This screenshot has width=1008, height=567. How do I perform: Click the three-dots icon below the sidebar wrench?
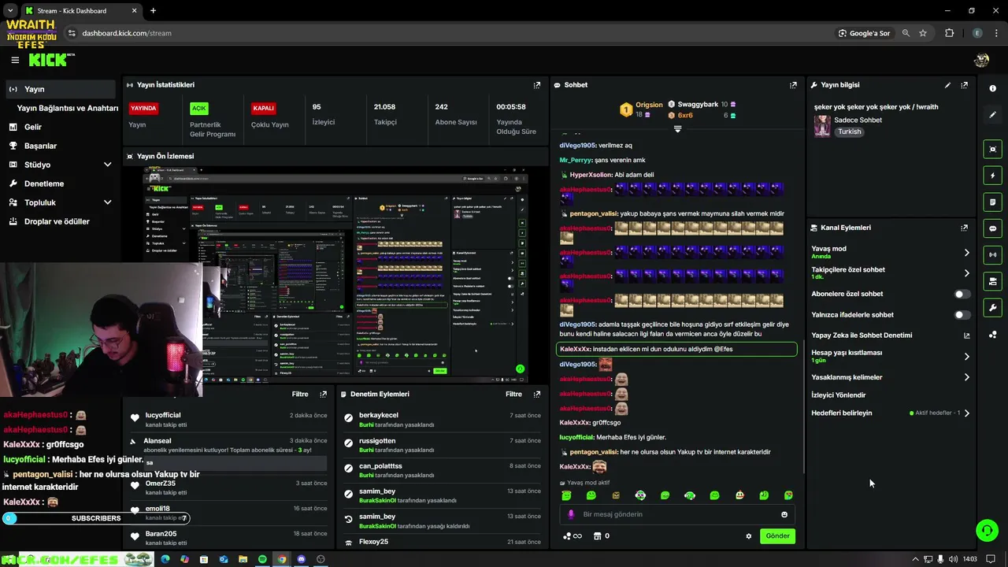pos(992,335)
